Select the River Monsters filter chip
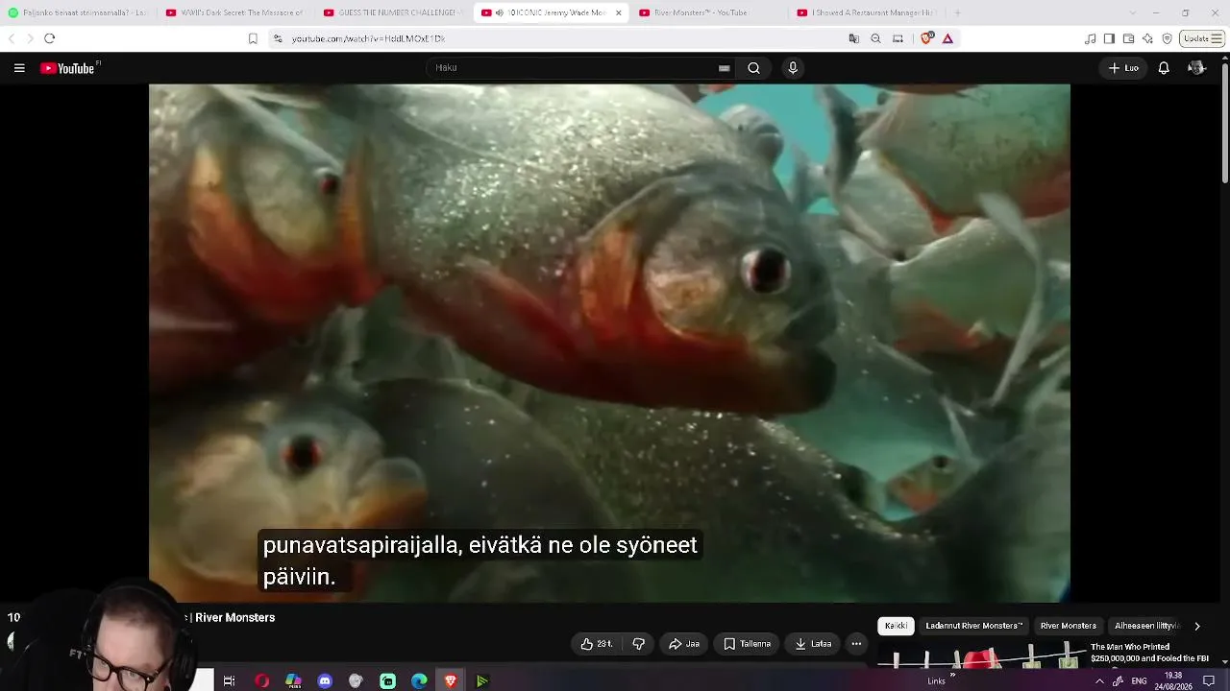 (1068, 626)
